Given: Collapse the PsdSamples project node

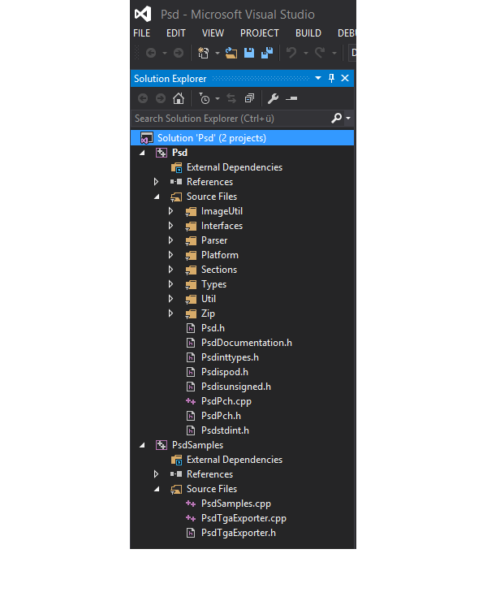Looking at the screenshot, I should [142, 445].
